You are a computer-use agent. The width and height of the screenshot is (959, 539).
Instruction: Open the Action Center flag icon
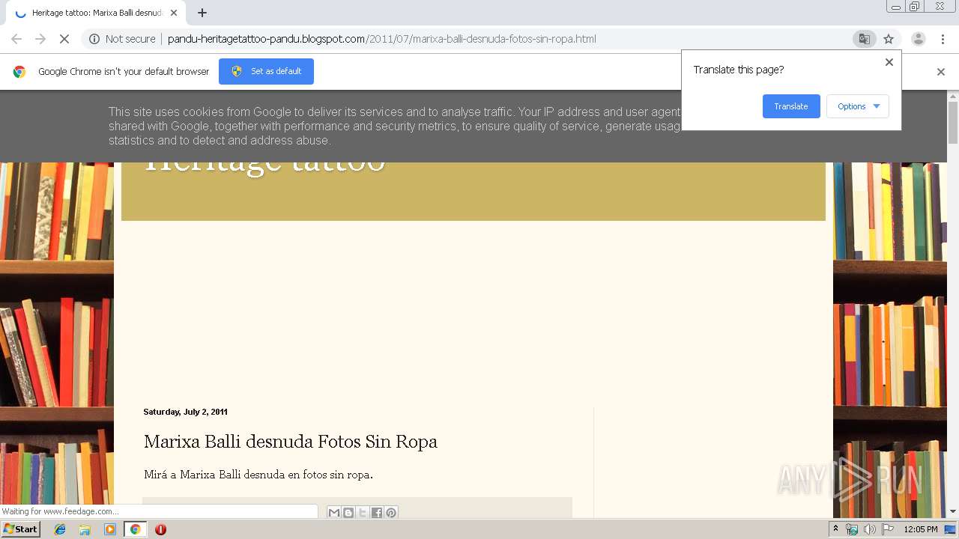click(x=888, y=529)
